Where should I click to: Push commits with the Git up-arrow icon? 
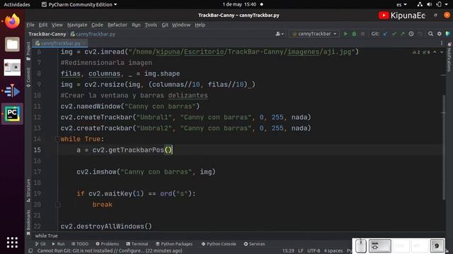403,34
